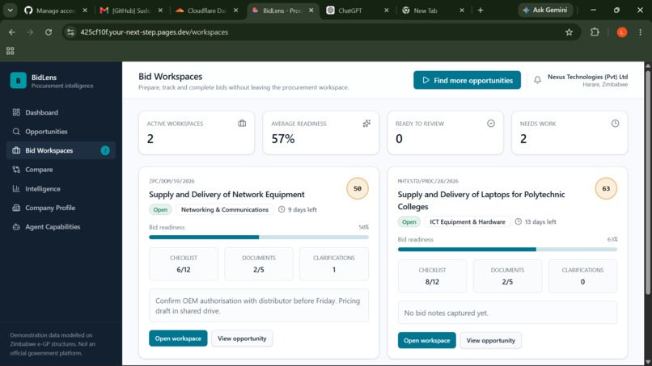The height and width of the screenshot is (366, 652).
Task: Click the No bid notes captured yet box
Action: pyautogui.click(x=507, y=313)
